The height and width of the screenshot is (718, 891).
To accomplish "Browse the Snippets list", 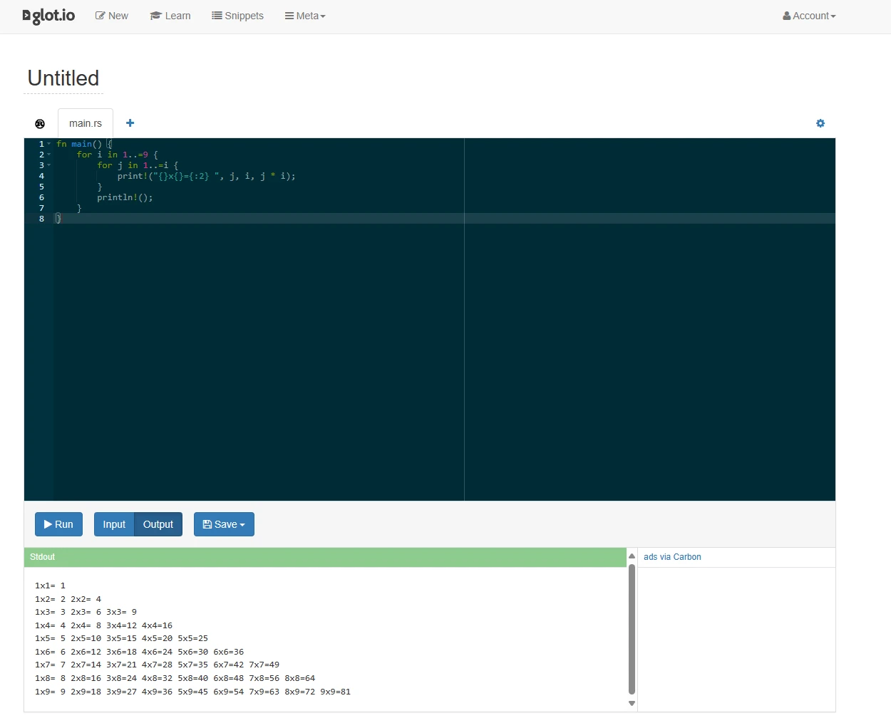I will tap(237, 16).
